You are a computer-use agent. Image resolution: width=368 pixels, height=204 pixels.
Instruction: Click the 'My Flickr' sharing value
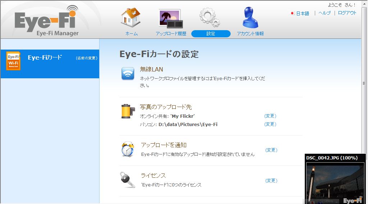[x=182, y=116]
